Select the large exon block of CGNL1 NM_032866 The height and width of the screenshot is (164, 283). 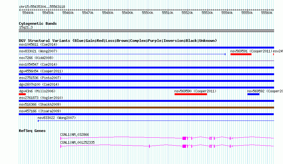[x=184, y=138]
